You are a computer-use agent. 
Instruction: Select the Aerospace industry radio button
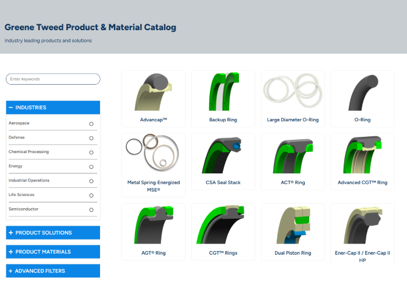pyautogui.click(x=91, y=124)
